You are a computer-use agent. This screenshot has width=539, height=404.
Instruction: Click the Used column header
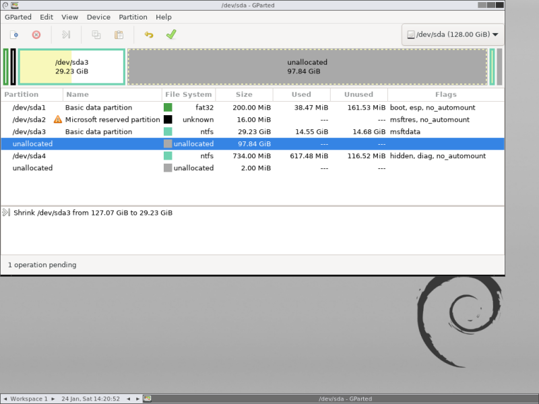click(x=302, y=94)
